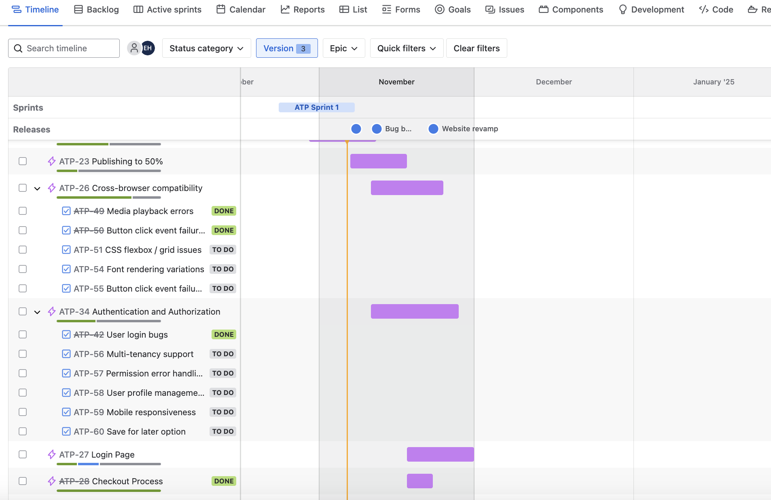Click inside the Search timeline field

(64, 48)
